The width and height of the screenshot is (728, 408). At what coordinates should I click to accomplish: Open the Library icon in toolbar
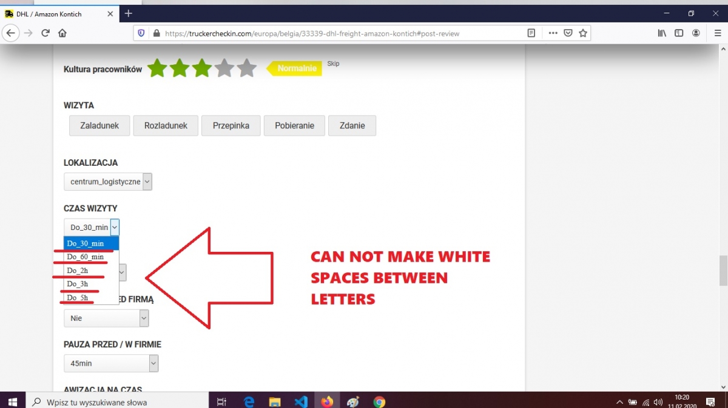click(662, 33)
